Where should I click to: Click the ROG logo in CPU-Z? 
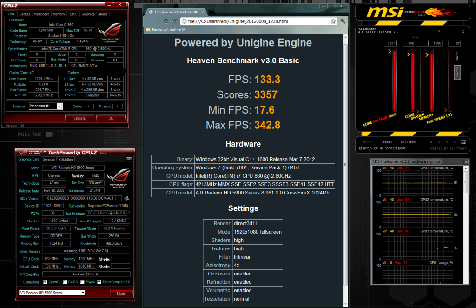click(110, 32)
